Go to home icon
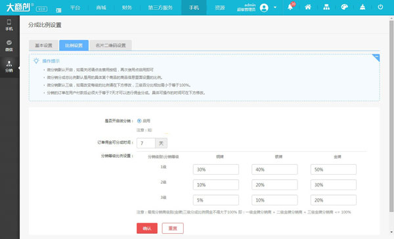Viewport: 394px width, 239px height. click(308, 7)
